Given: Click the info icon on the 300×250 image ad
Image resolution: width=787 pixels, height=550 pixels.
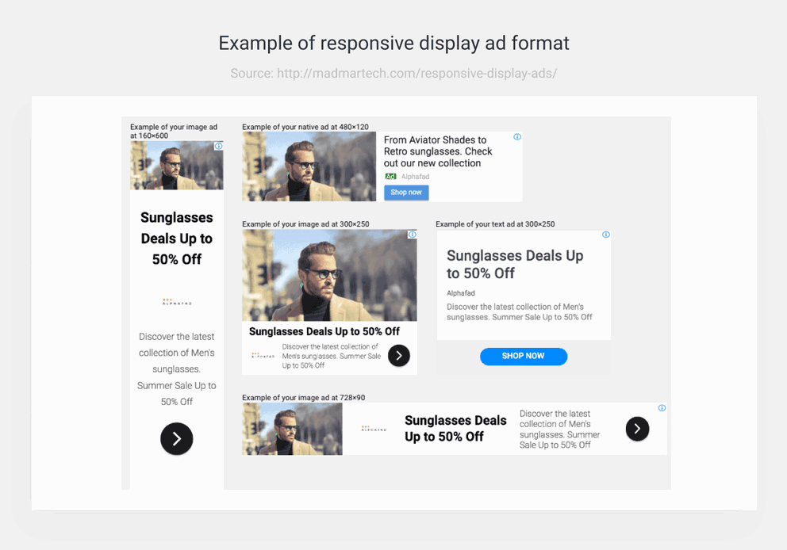Looking at the screenshot, I should coord(412,235).
